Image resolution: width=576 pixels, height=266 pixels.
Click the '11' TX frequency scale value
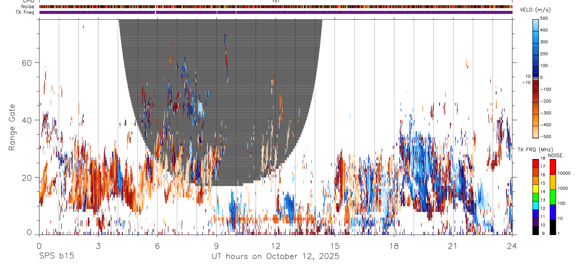click(x=543, y=217)
